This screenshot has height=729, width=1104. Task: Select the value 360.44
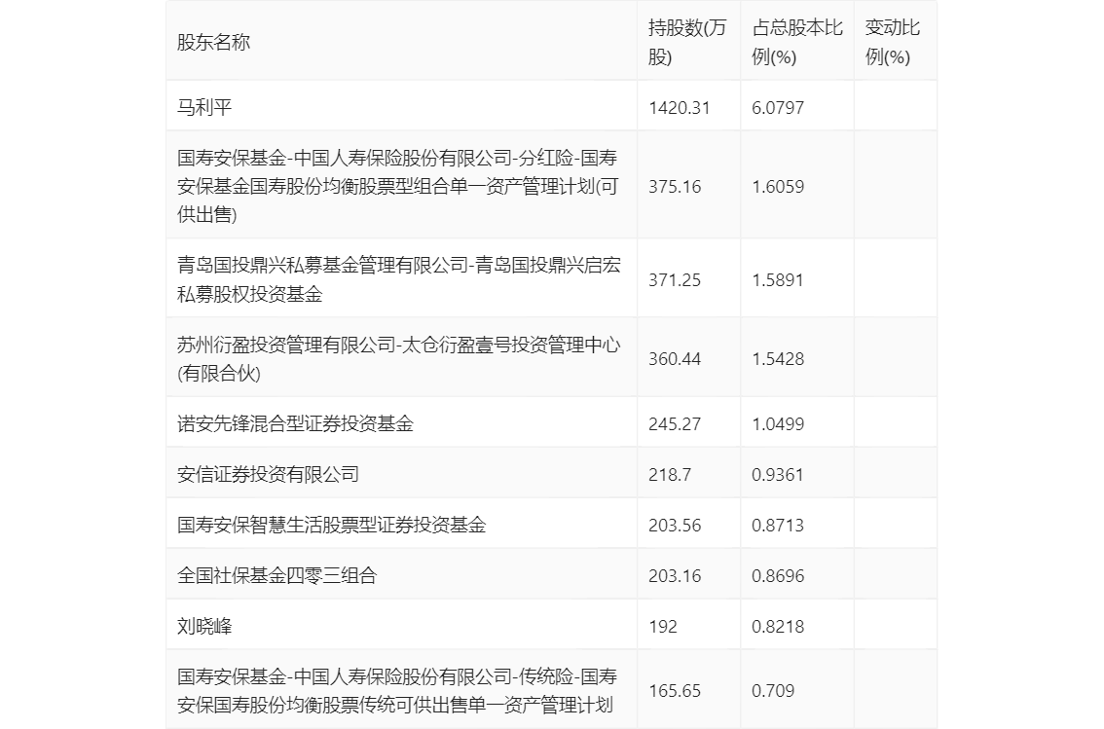pos(675,359)
